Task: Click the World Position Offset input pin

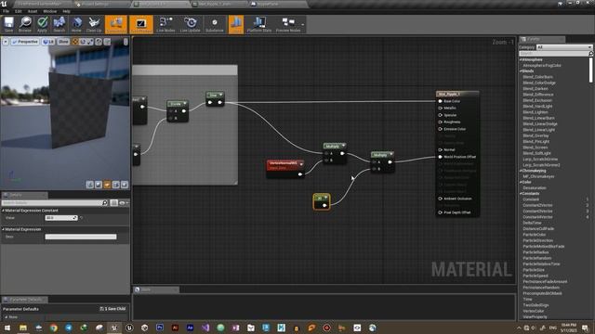Action: pos(440,157)
